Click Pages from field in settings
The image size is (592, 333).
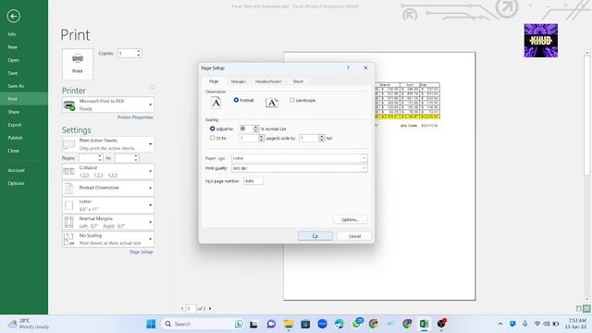[88, 158]
